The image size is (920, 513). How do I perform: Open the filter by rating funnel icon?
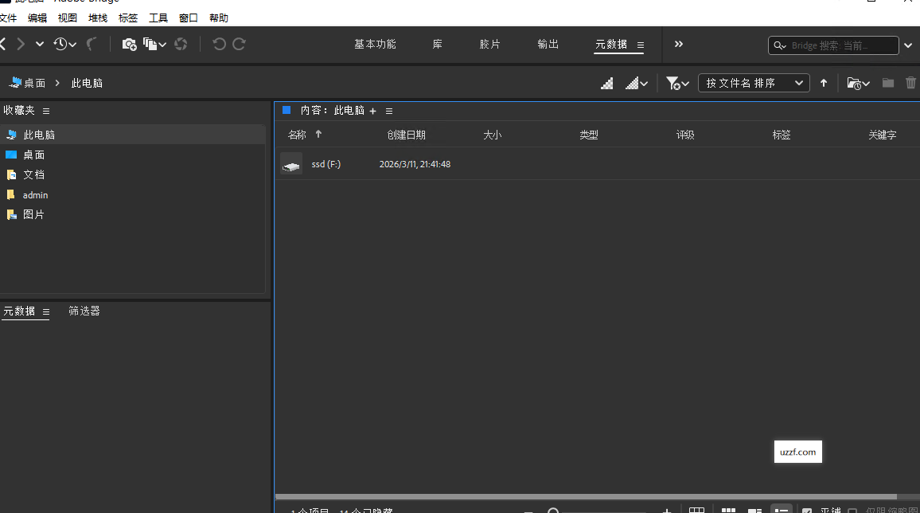coord(672,83)
